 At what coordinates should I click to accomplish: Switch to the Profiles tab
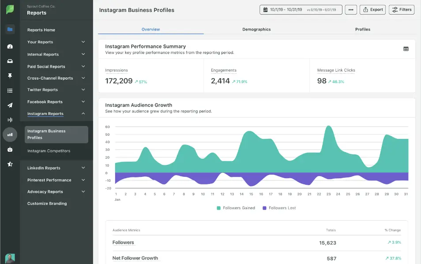362,29
